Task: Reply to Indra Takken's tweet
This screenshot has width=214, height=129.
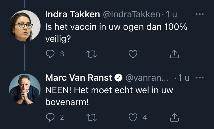Action: (x=50, y=54)
